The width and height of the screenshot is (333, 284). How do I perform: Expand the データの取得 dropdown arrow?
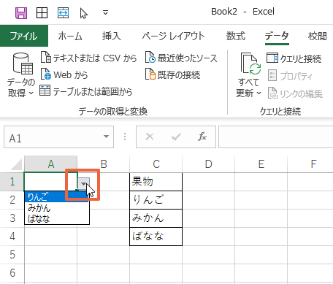(31, 93)
